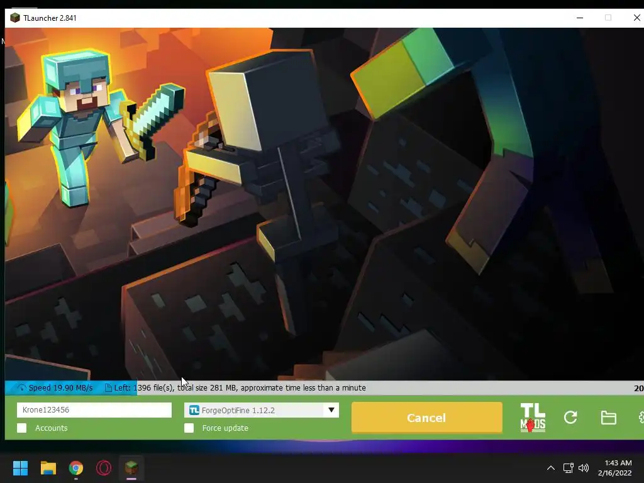Click the download progress bar

tap(325, 387)
